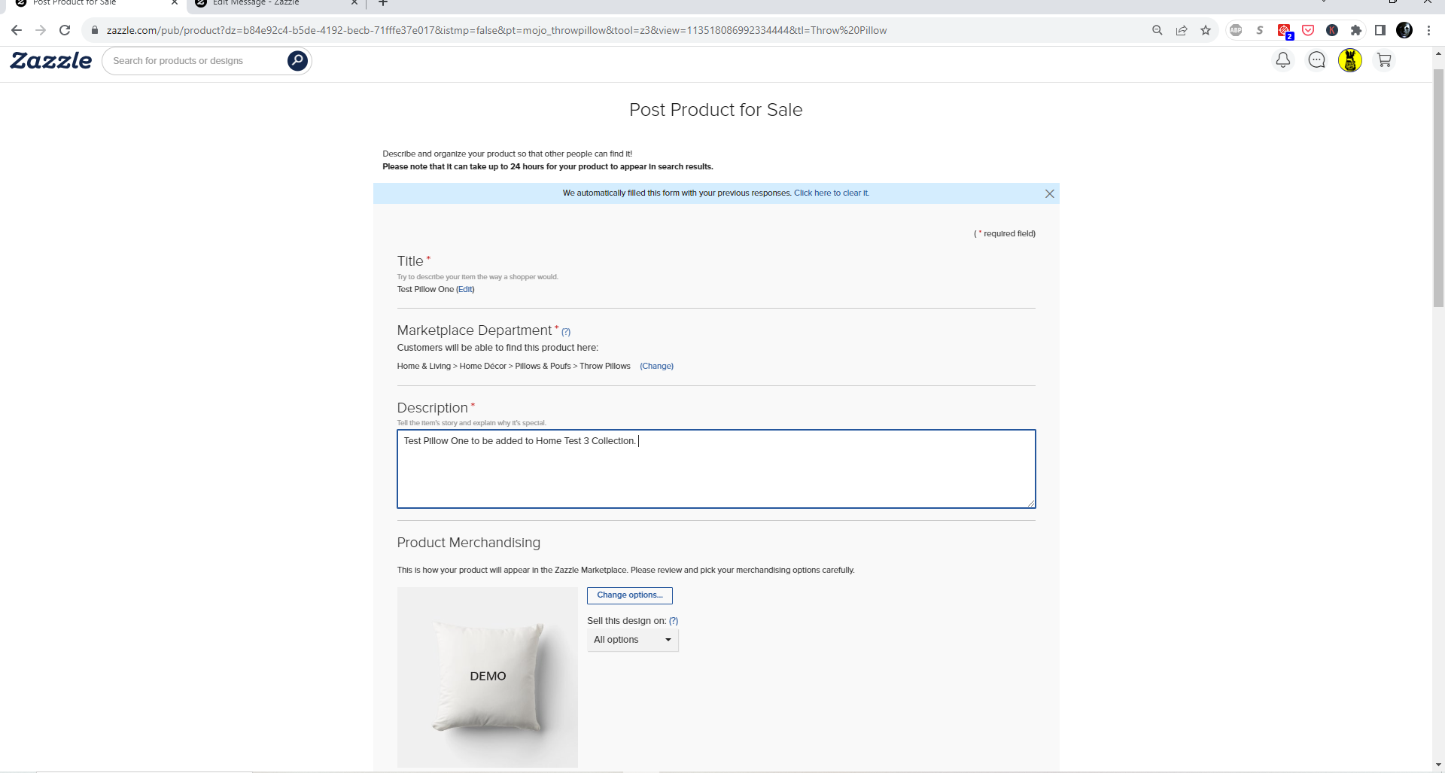Close the Edit Message tab
1445x773 pixels.
(354, 3)
